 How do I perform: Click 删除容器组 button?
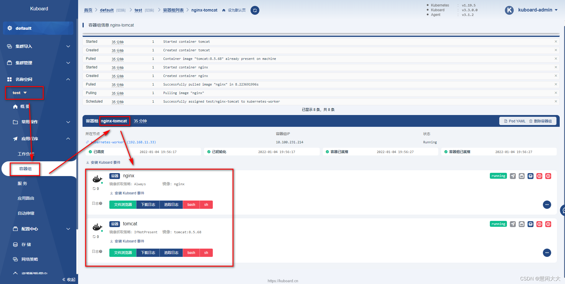(541, 121)
